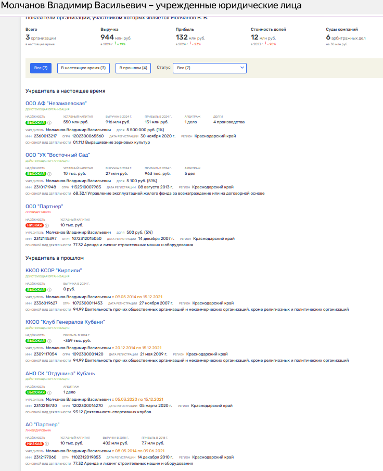Click 916 млн руб. revenue of Незамаевская

(118, 122)
